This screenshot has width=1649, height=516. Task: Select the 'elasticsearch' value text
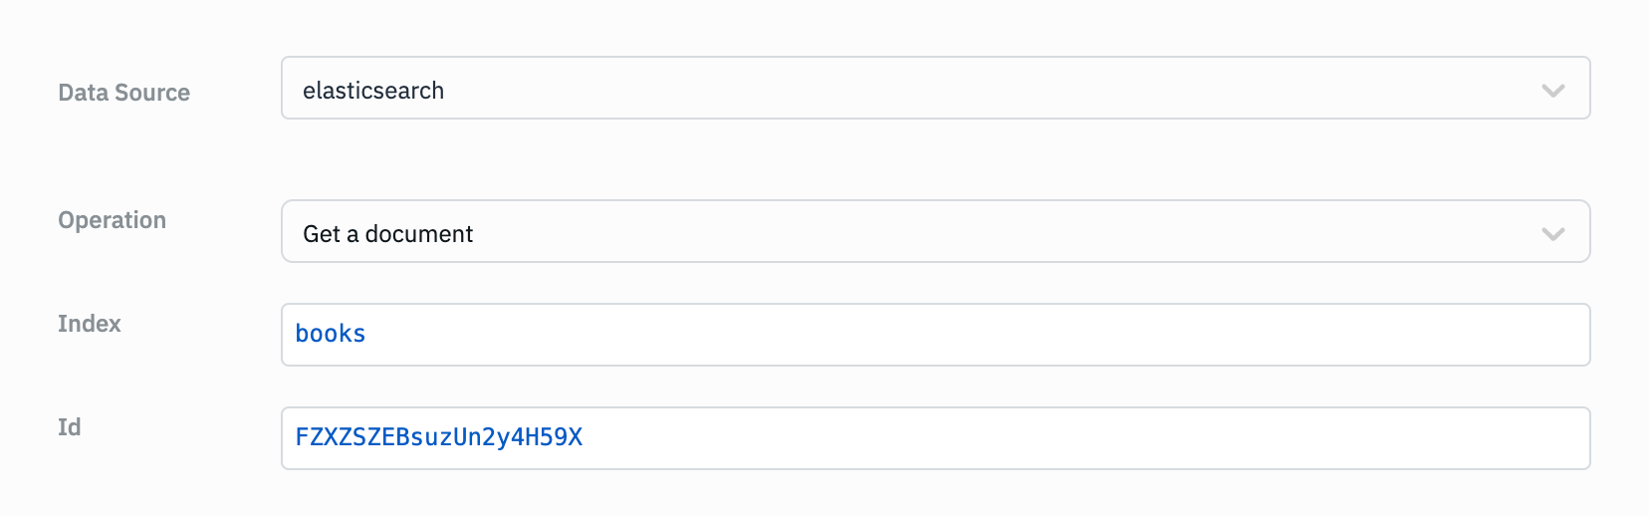tap(373, 91)
